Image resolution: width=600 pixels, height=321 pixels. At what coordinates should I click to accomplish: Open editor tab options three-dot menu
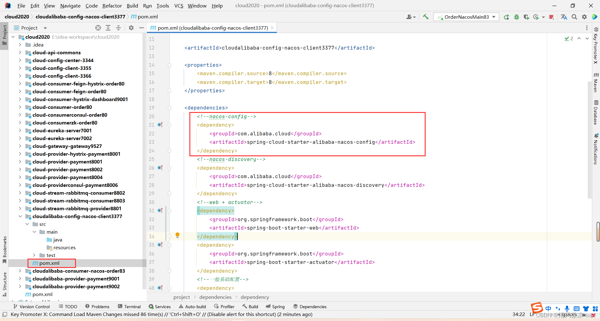point(587,28)
